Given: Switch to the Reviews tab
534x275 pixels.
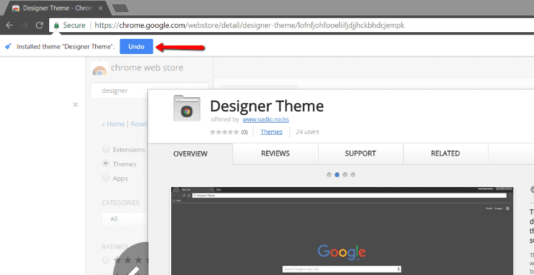Looking at the screenshot, I should tap(275, 154).
